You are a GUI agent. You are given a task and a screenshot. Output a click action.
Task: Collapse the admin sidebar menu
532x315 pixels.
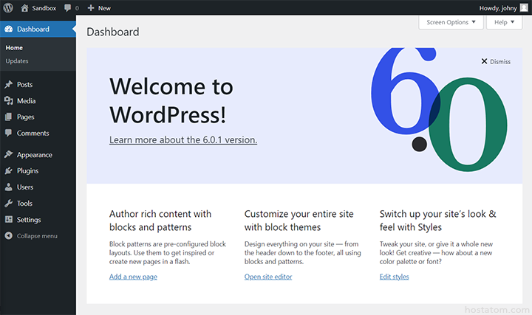(37, 236)
